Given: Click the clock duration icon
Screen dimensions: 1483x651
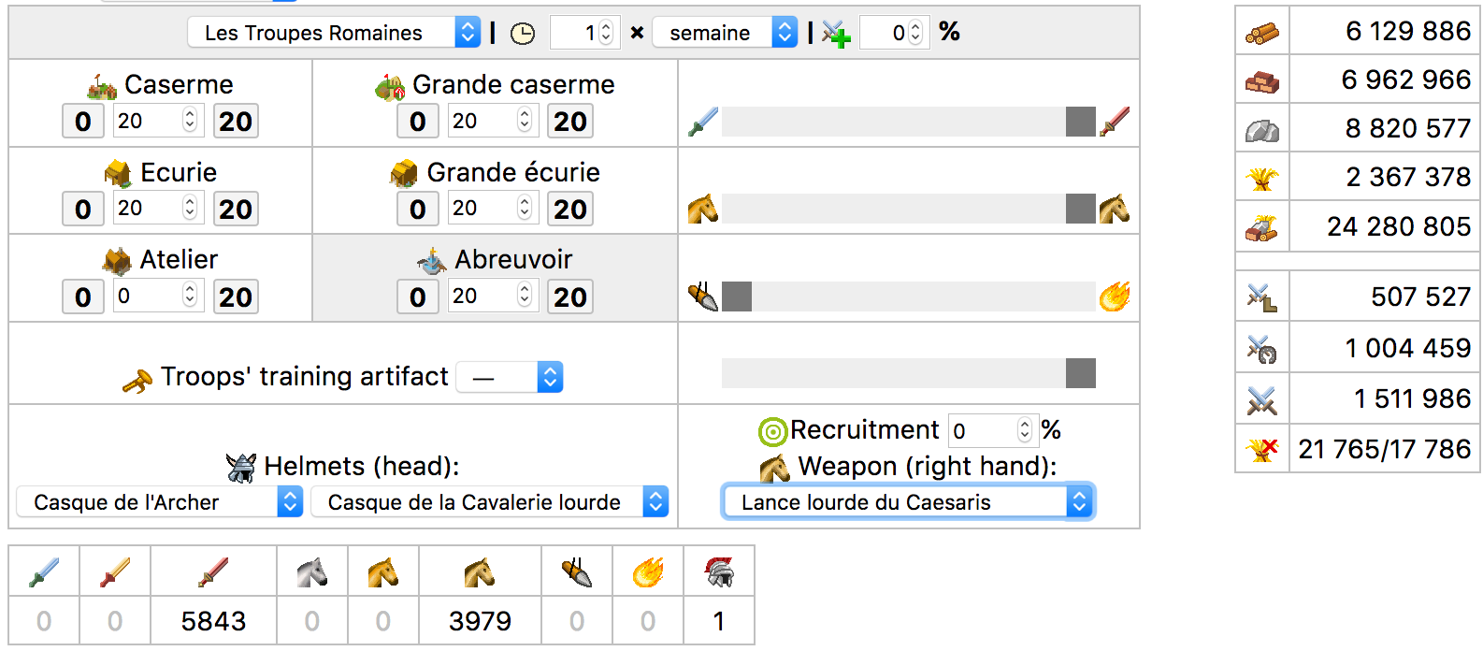Looking at the screenshot, I should [523, 34].
